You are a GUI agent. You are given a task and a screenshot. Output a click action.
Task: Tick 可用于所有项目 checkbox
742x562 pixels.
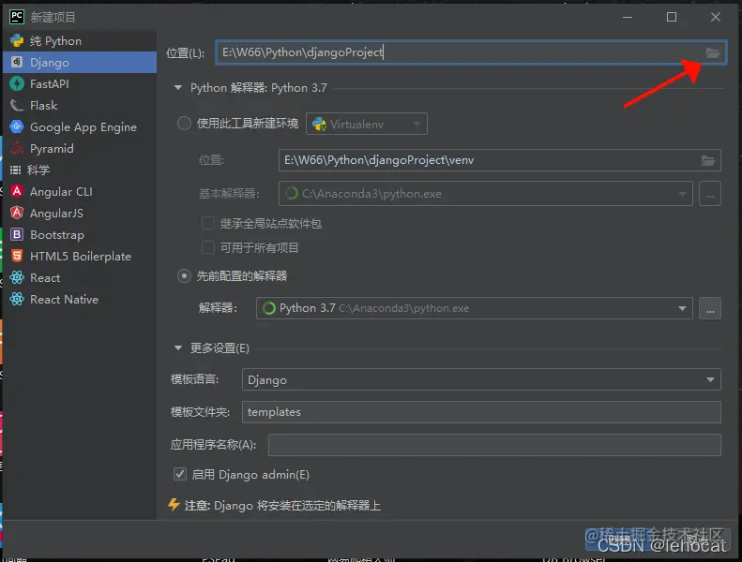point(207,247)
